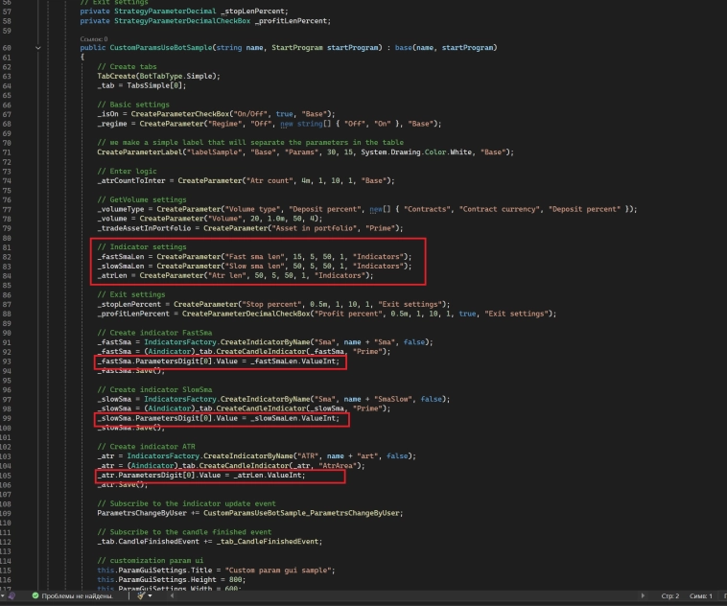Screen dimensions: 727x606
Task: Click the _fastSmaLen CreateParameter line
Action: 253,256
